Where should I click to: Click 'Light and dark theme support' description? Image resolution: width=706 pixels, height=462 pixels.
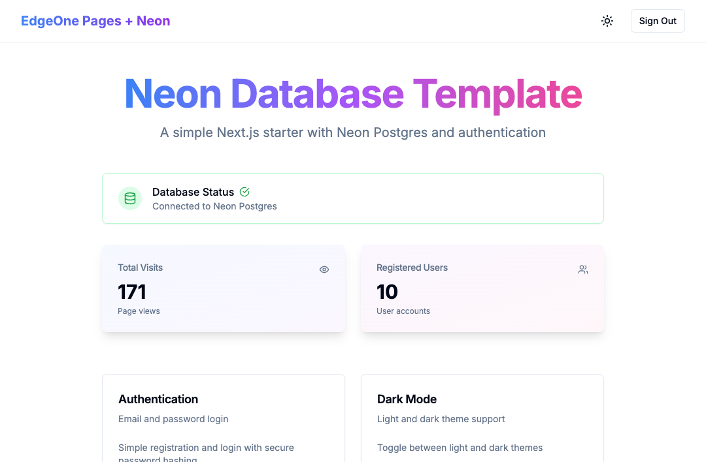pos(441,419)
